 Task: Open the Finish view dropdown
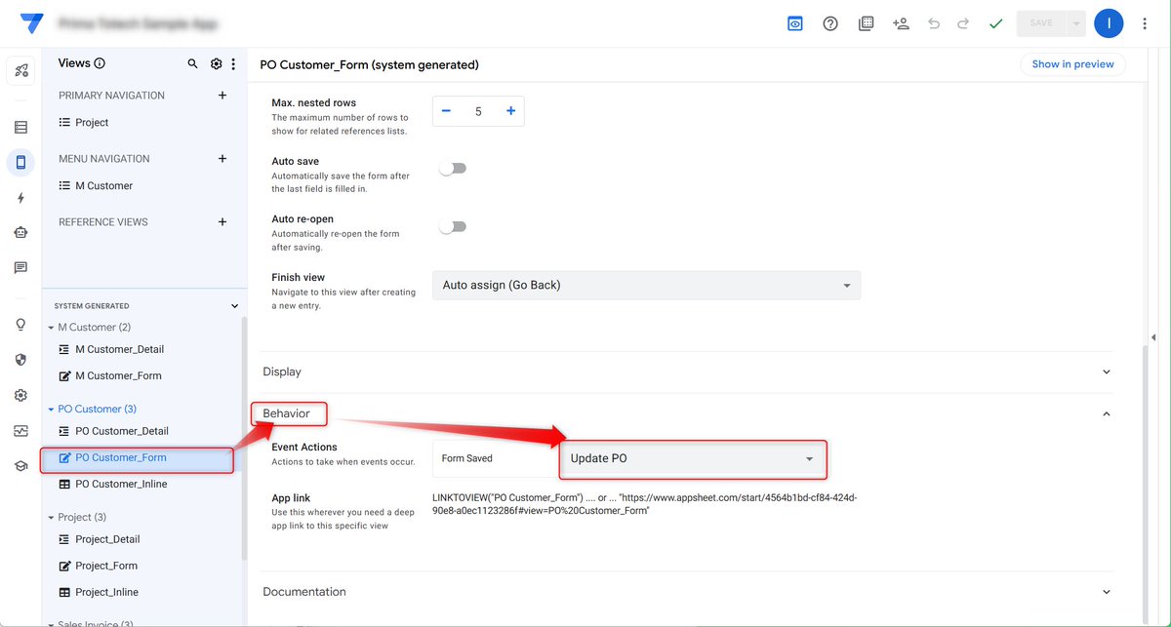646,285
